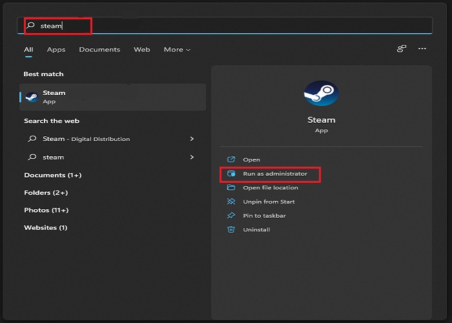Viewport: 452px width, 323px height.
Task: Switch to the Documents tab
Action: 99,50
